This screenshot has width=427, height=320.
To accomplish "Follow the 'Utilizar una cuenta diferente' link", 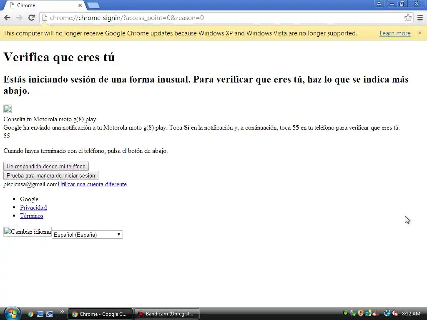I will (x=92, y=184).
